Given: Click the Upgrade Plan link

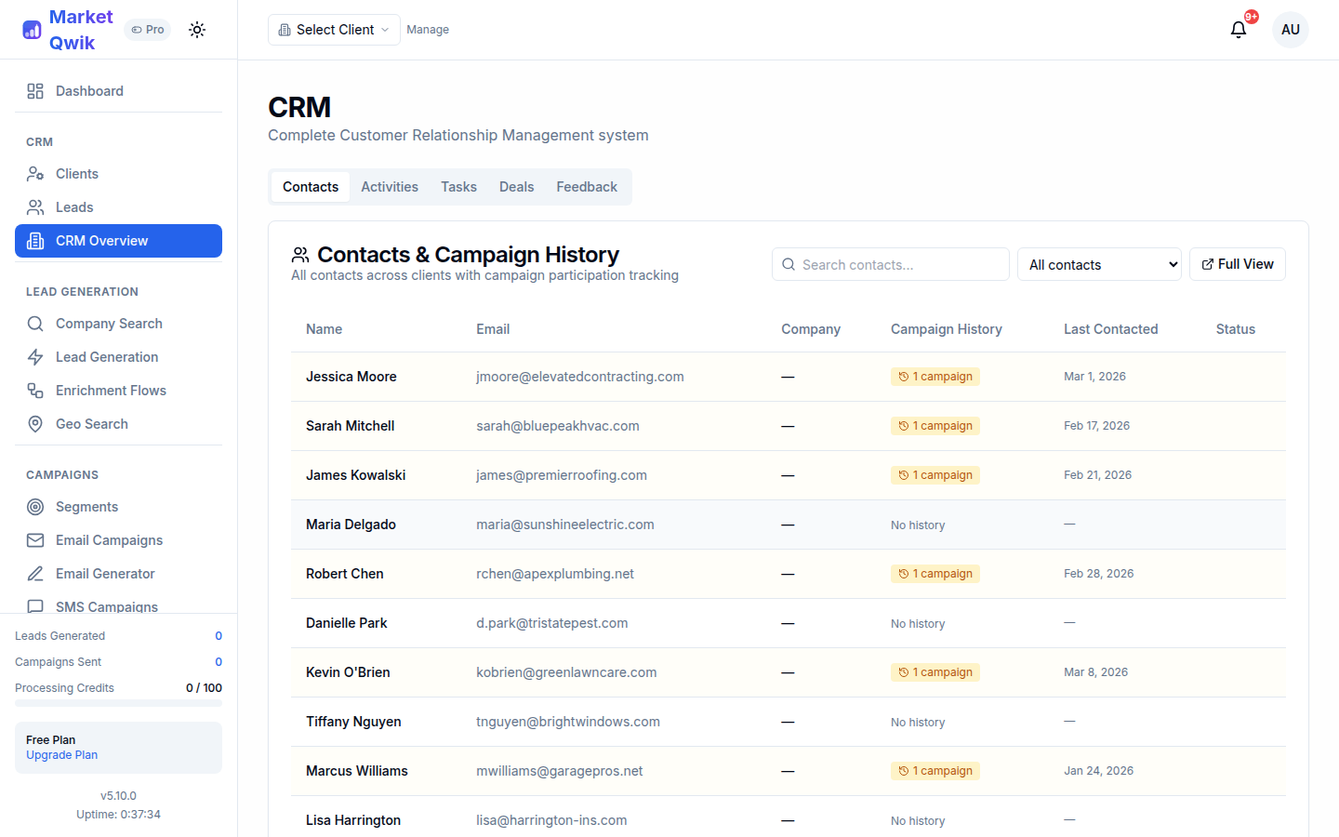Looking at the screenshot, I should (x=61, y=754).
